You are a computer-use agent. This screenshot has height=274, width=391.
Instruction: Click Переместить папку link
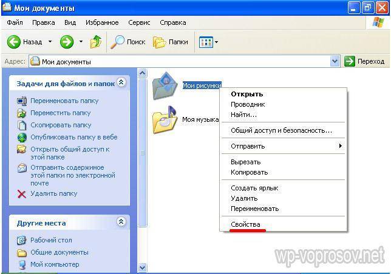pos(60,113)
